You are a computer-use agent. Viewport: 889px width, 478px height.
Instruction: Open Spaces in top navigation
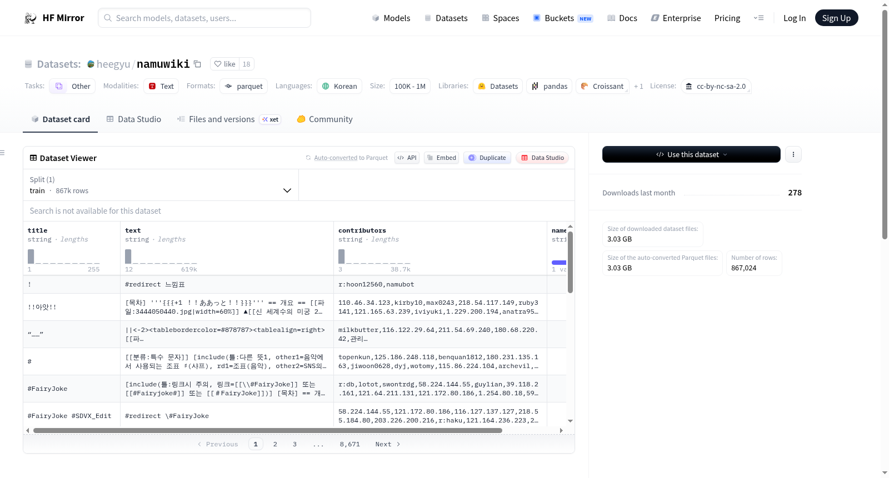(501, 18)
